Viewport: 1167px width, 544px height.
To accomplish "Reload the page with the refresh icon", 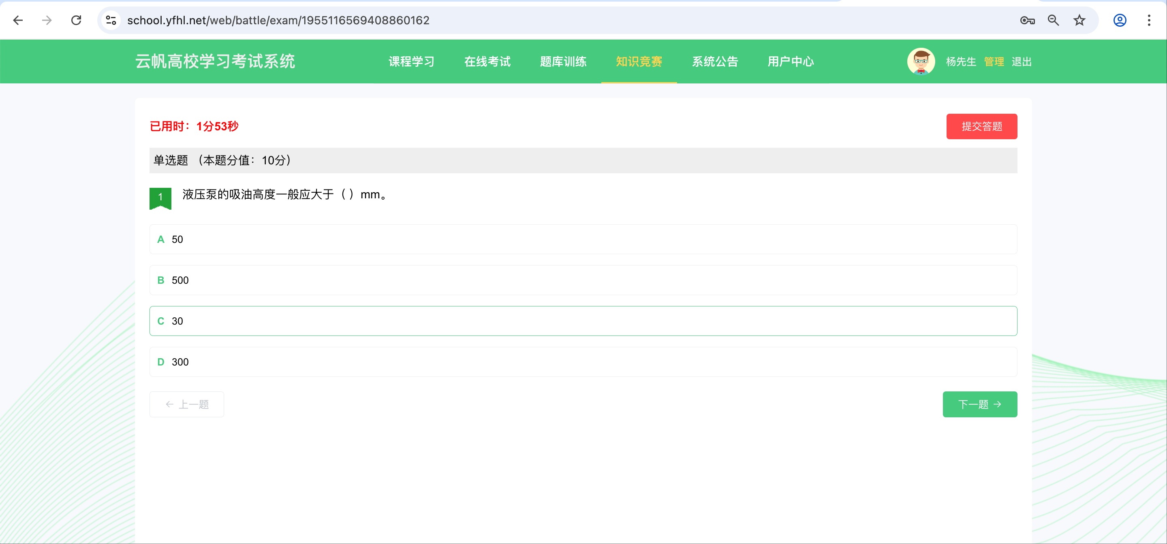I will pyautogui.click(x=76, y=20).
